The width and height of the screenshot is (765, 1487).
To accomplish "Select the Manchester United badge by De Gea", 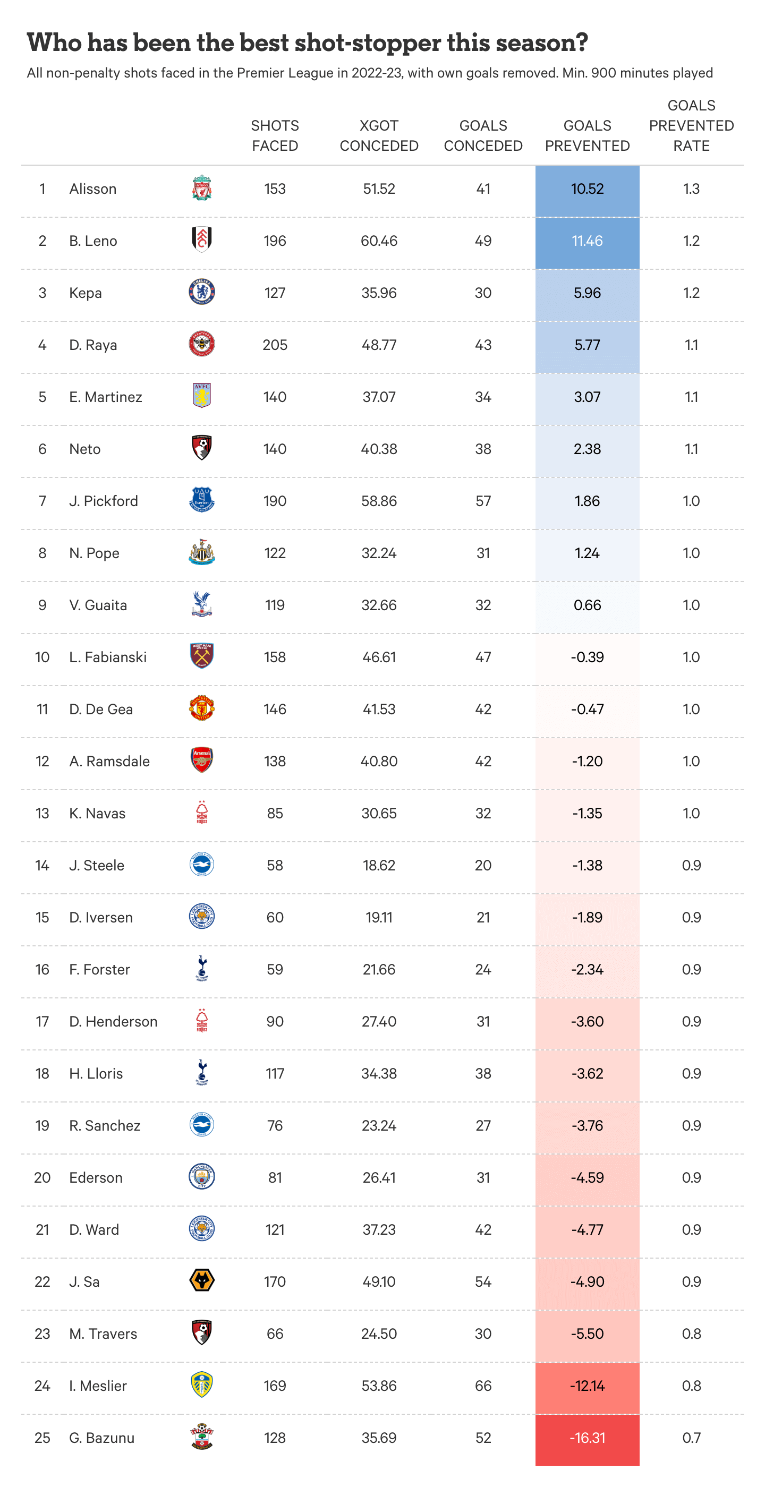I will [x=201, y=708].
